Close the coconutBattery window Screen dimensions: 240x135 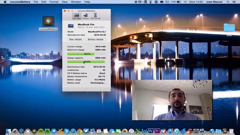click(x=65, y=11)
